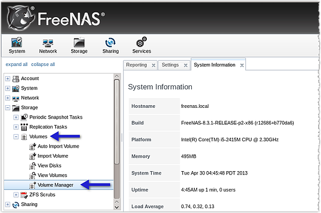321x213 pixels.
Task: Collapse the Volumes tree node
Action: pos(16,136)
